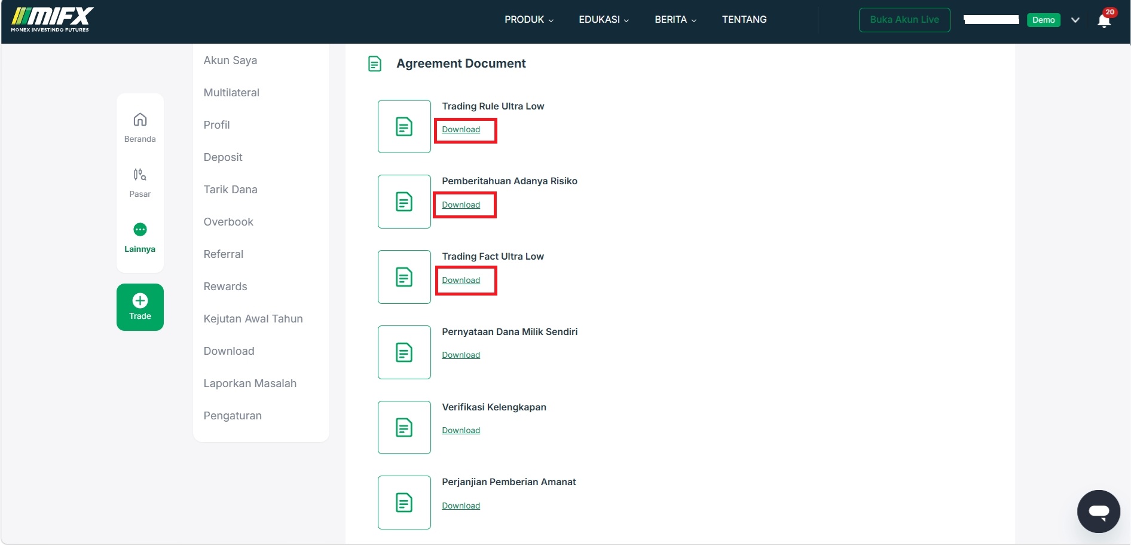Open Referral in sidebar
Screen dimensions: 1131x545
point(224,254)
